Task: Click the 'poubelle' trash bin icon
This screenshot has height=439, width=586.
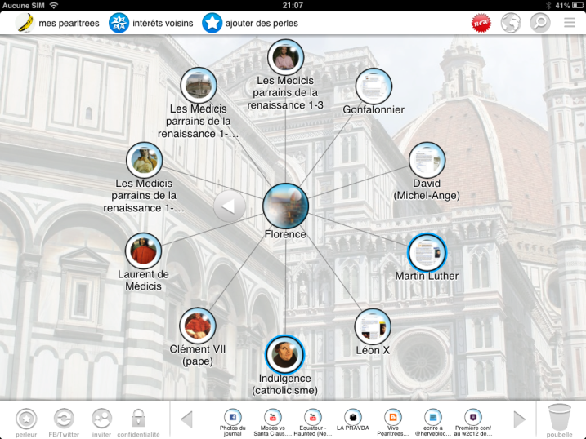Action: coord(560,418)
